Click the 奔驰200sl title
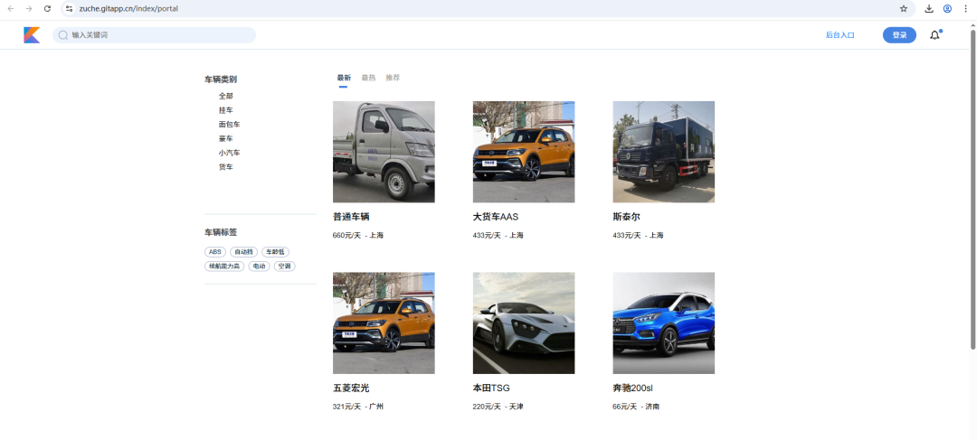 [x=633, y=389]
